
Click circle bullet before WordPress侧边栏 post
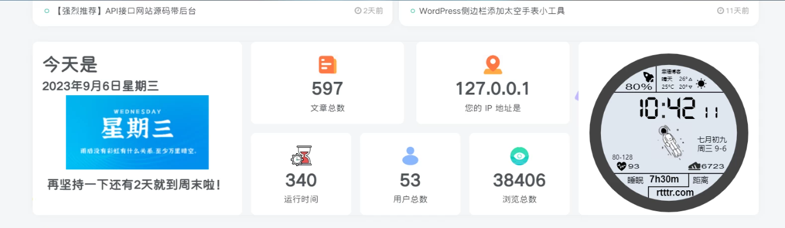(413, 10)
